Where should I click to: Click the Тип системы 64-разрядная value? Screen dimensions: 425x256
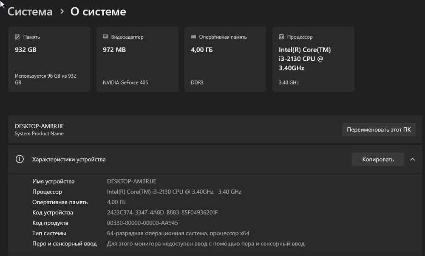(x=178, y=233)
